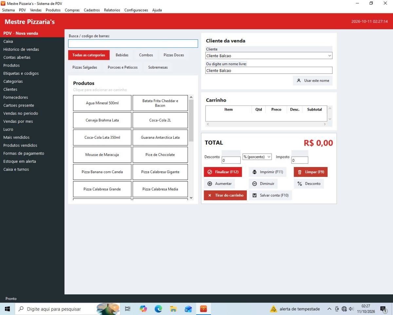Click the person icon on Usar este nome

[x=299, y=81]
